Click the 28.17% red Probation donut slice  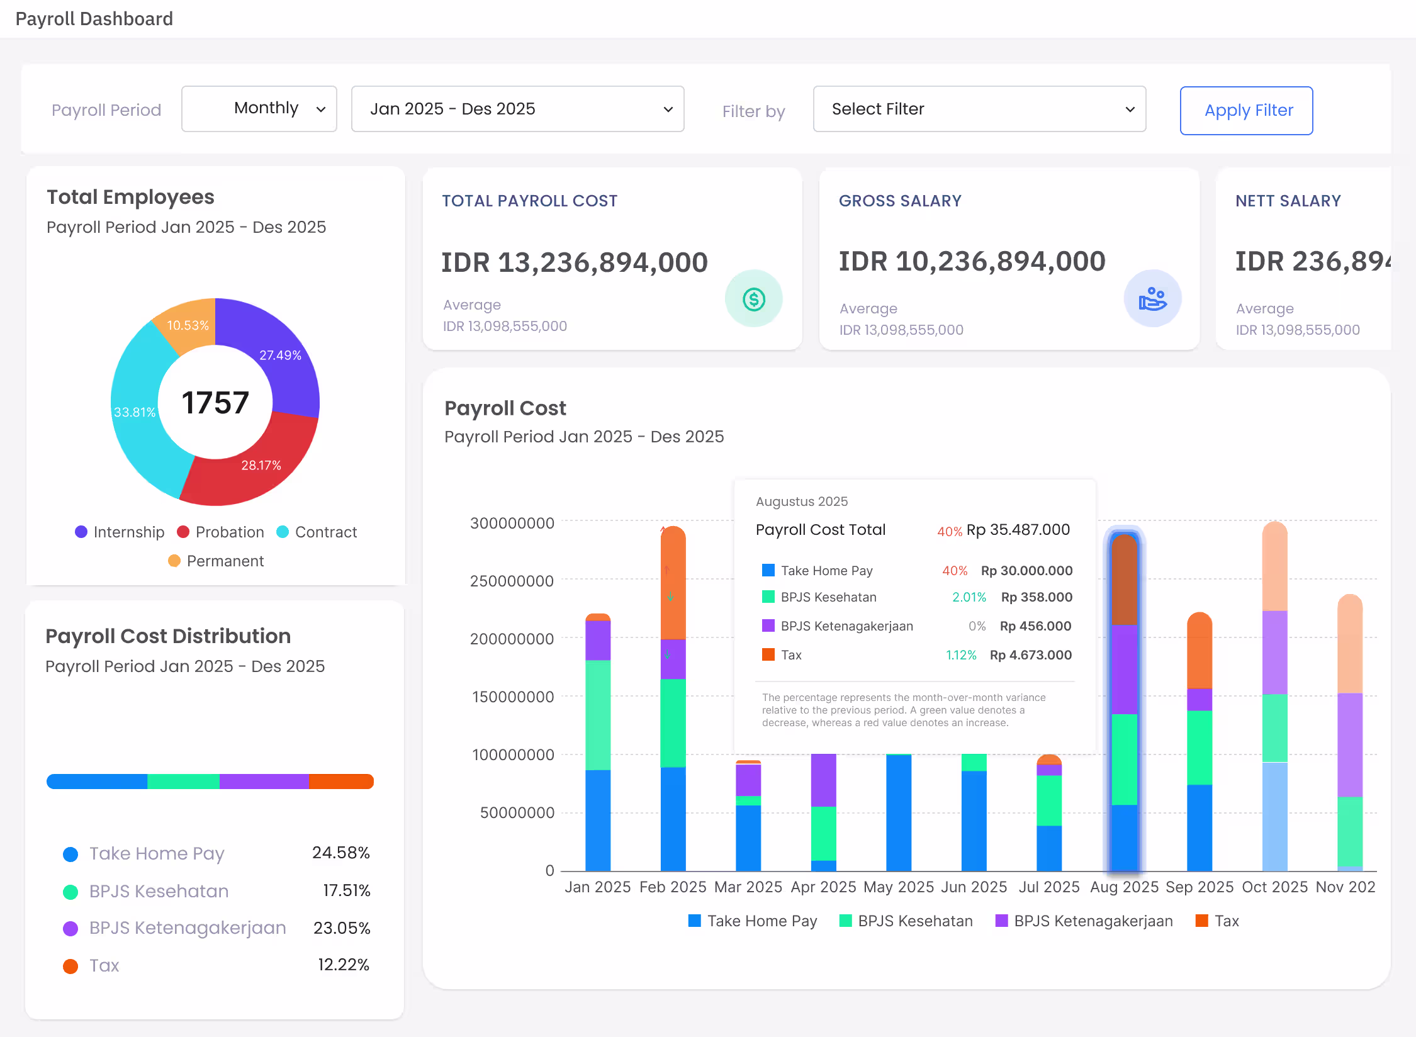click(x=261, y=465)
